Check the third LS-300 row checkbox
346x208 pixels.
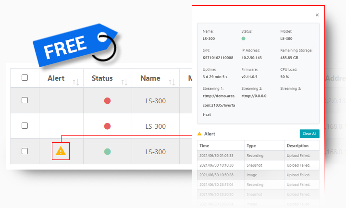pyautogui.click(x=25, y=151)
